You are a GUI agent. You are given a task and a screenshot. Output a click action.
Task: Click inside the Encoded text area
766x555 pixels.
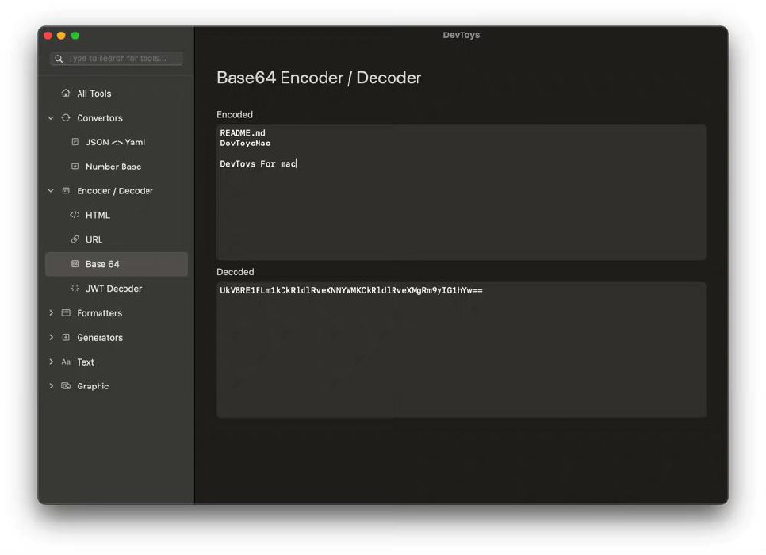coord(462,192)
